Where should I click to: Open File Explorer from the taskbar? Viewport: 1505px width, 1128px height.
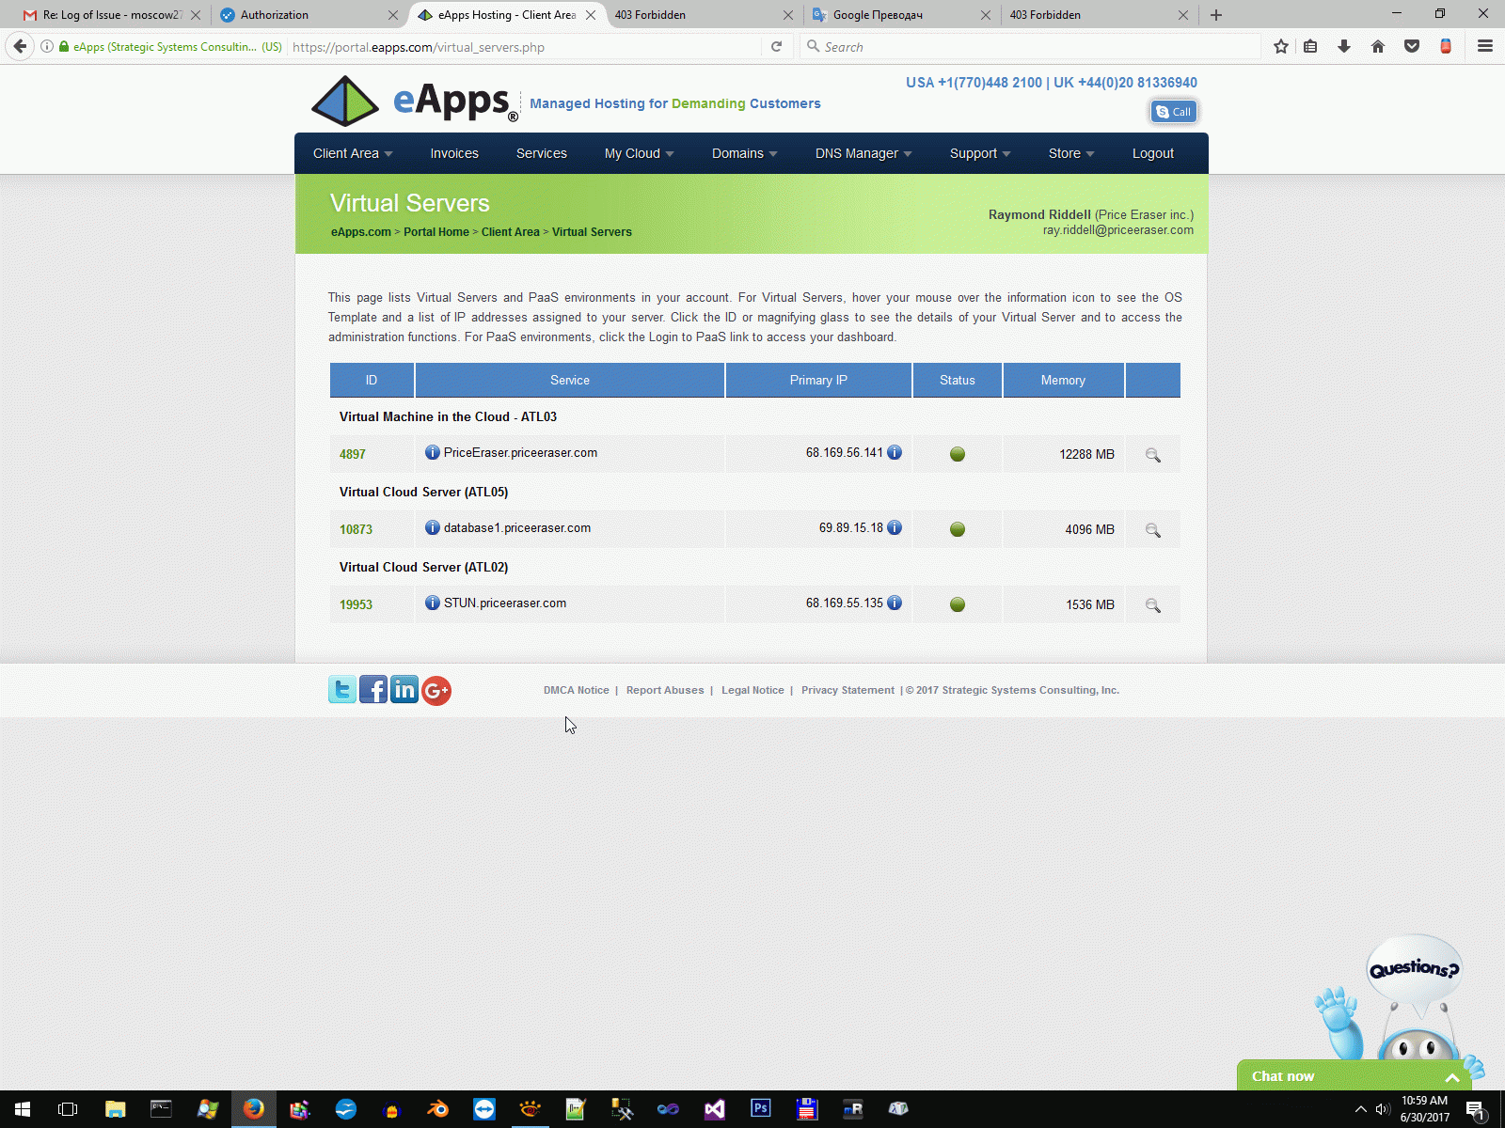[x=115, y=1109]
